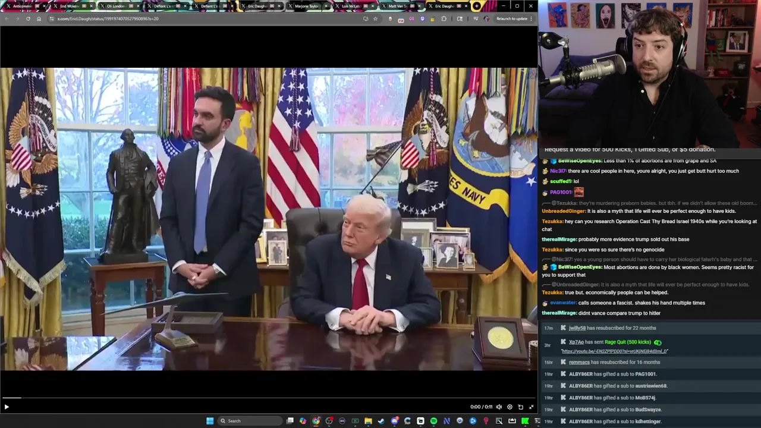The image size is (761, 428).
Task: Switch to the Marjorie Taylor tab
Action: point(306,6)
